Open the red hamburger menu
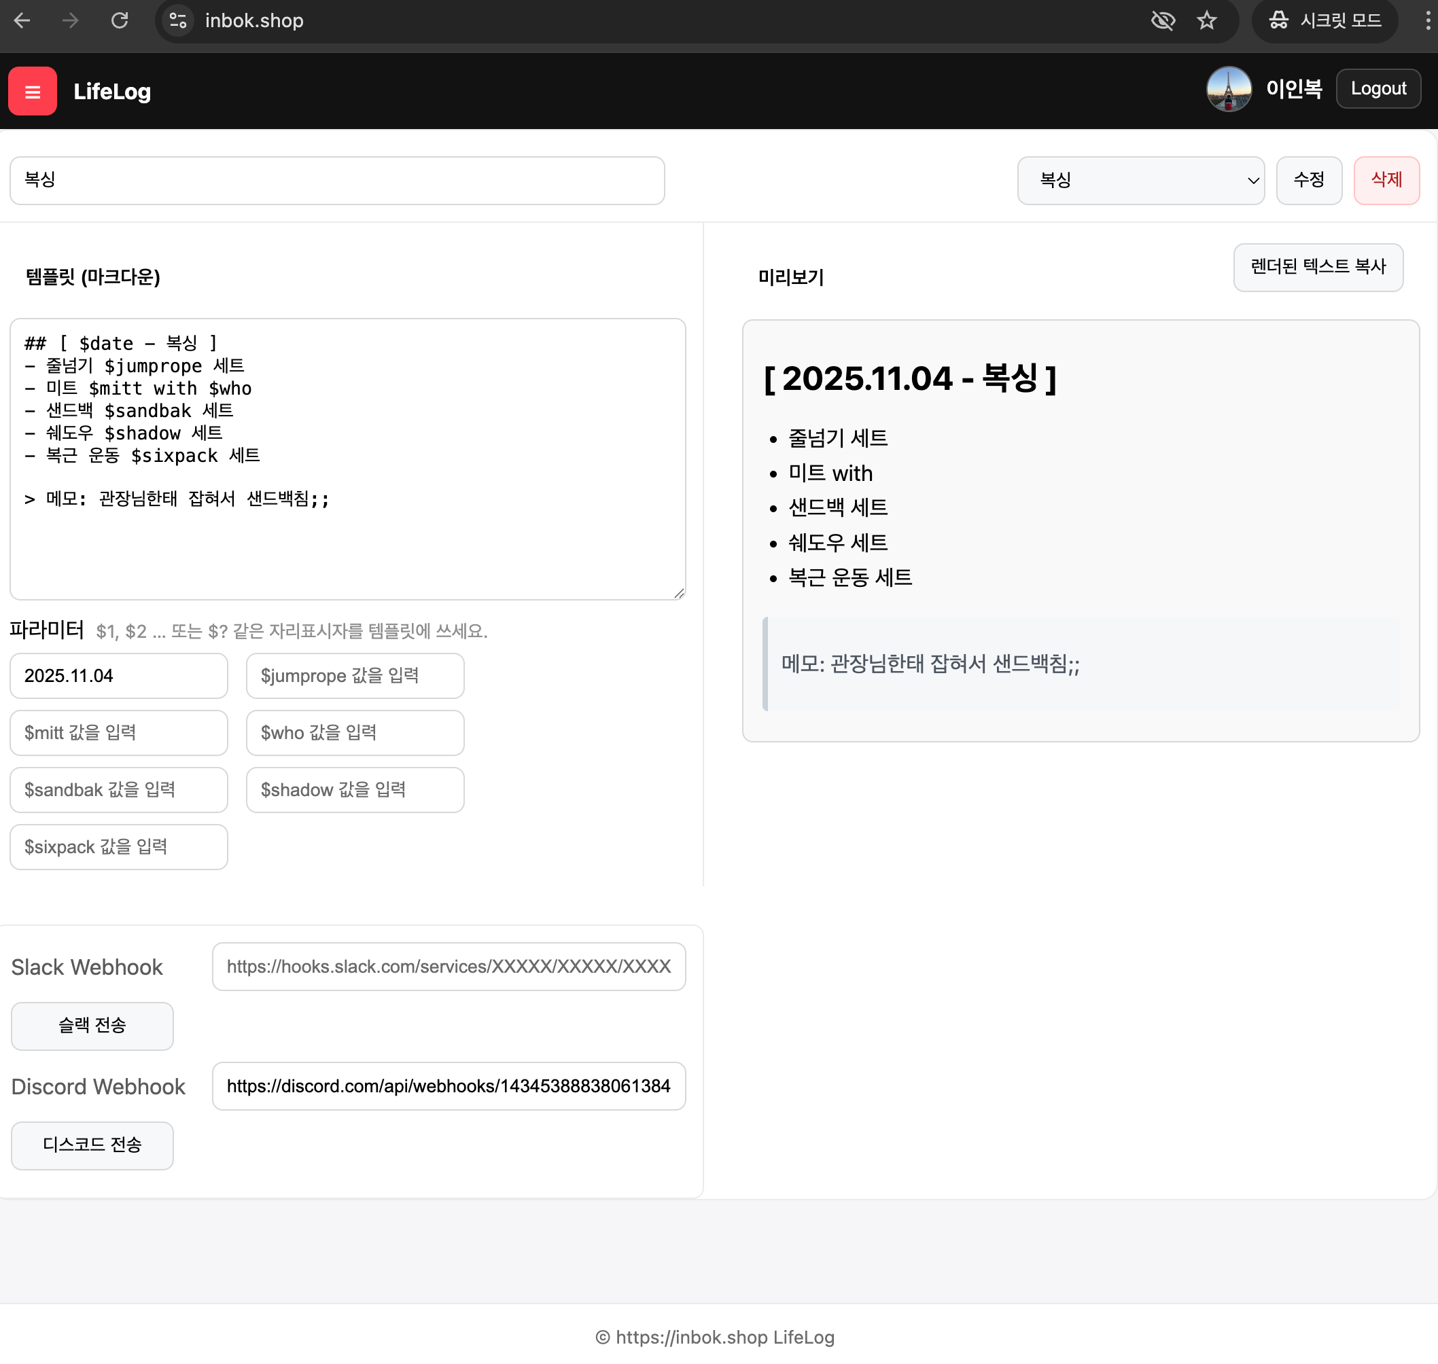 32,91
